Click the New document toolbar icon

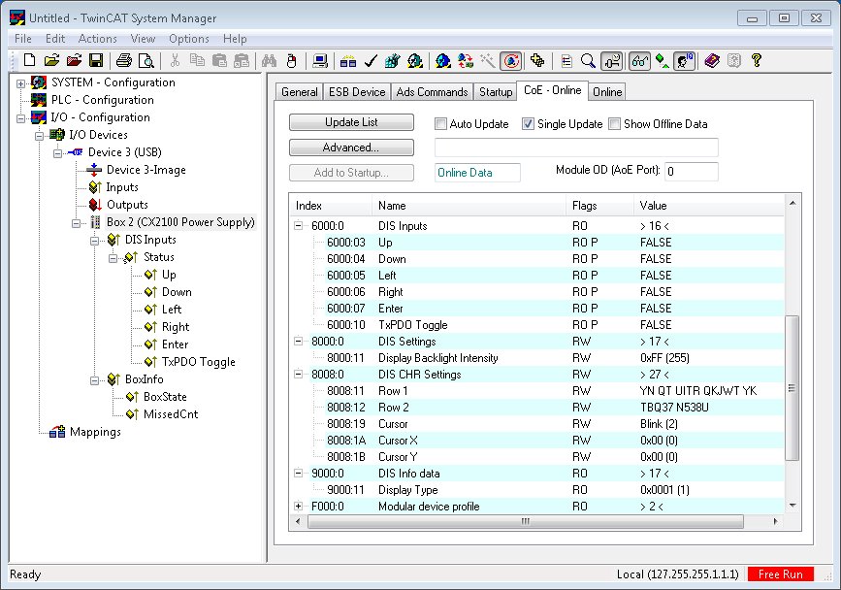[30, 60]
